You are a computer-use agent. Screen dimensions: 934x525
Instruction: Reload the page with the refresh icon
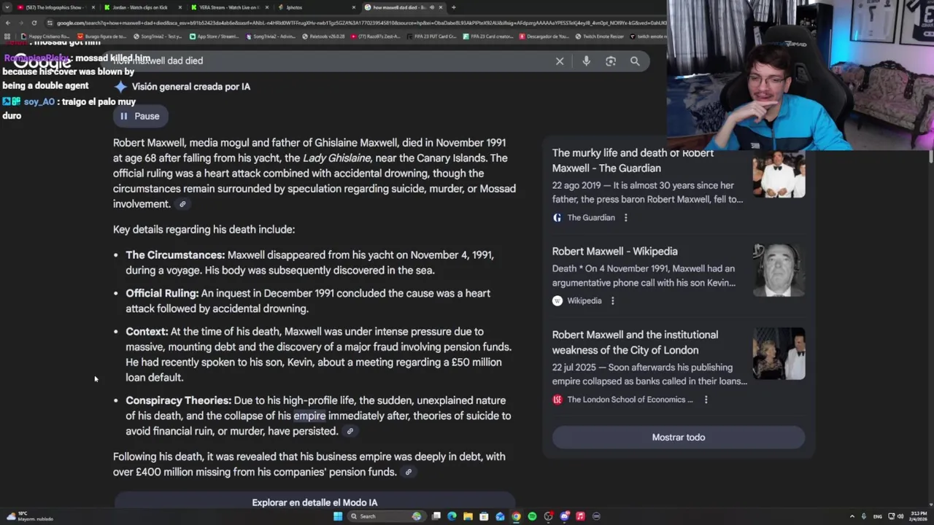coord(34,23)
